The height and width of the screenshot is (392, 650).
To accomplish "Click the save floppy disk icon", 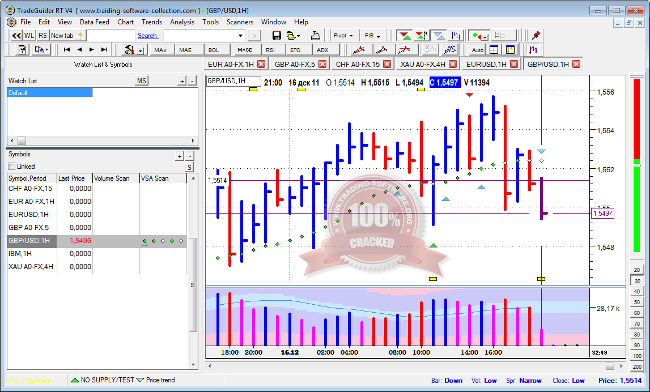I will 277,36.
